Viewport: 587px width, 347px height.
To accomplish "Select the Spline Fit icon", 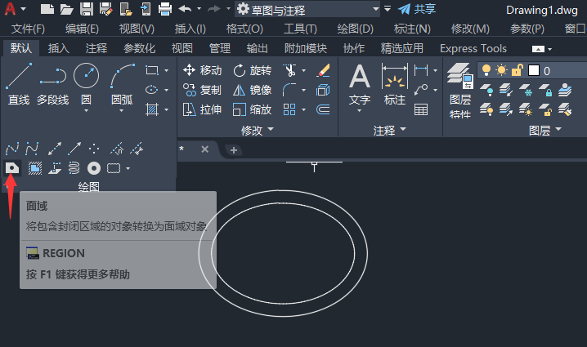I will 12,149.
